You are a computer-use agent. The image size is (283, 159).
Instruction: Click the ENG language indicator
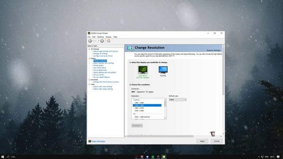click(x=267, y=157)
